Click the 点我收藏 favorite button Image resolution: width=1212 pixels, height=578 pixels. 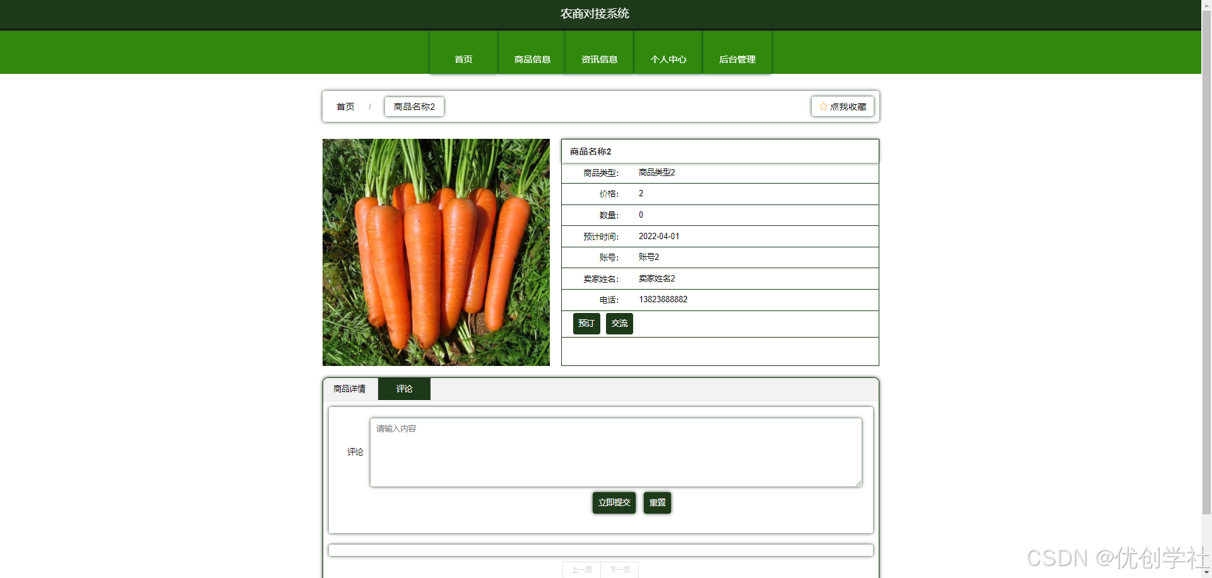click(843, 107)
